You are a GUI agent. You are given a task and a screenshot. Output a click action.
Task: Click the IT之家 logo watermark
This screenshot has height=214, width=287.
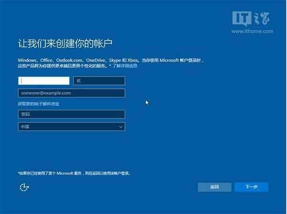(x=253, y=19)
